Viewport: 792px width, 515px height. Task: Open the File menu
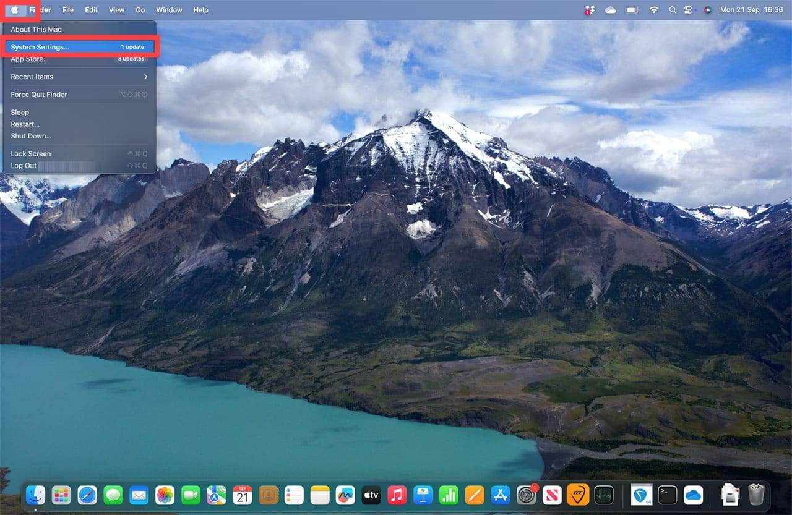(x=68, y=10)
